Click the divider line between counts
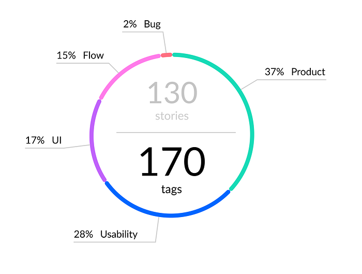362x274 pixels. click(x=176, y=133)
